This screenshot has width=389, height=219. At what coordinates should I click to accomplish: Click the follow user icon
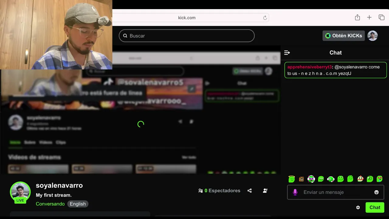pos(265,191)
